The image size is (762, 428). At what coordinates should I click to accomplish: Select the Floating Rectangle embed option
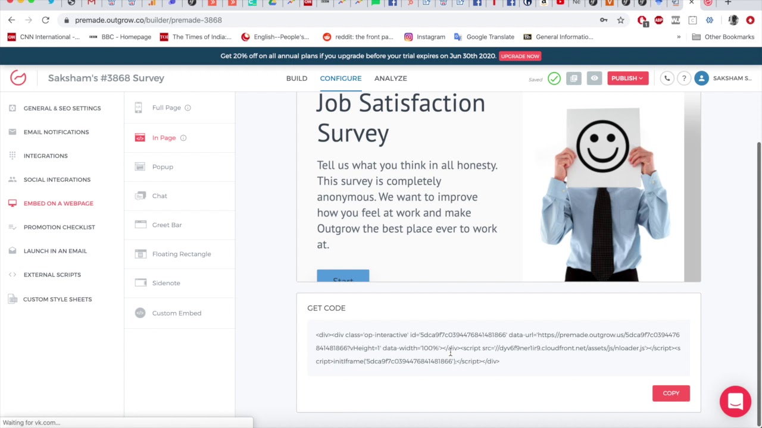point(182,254)
